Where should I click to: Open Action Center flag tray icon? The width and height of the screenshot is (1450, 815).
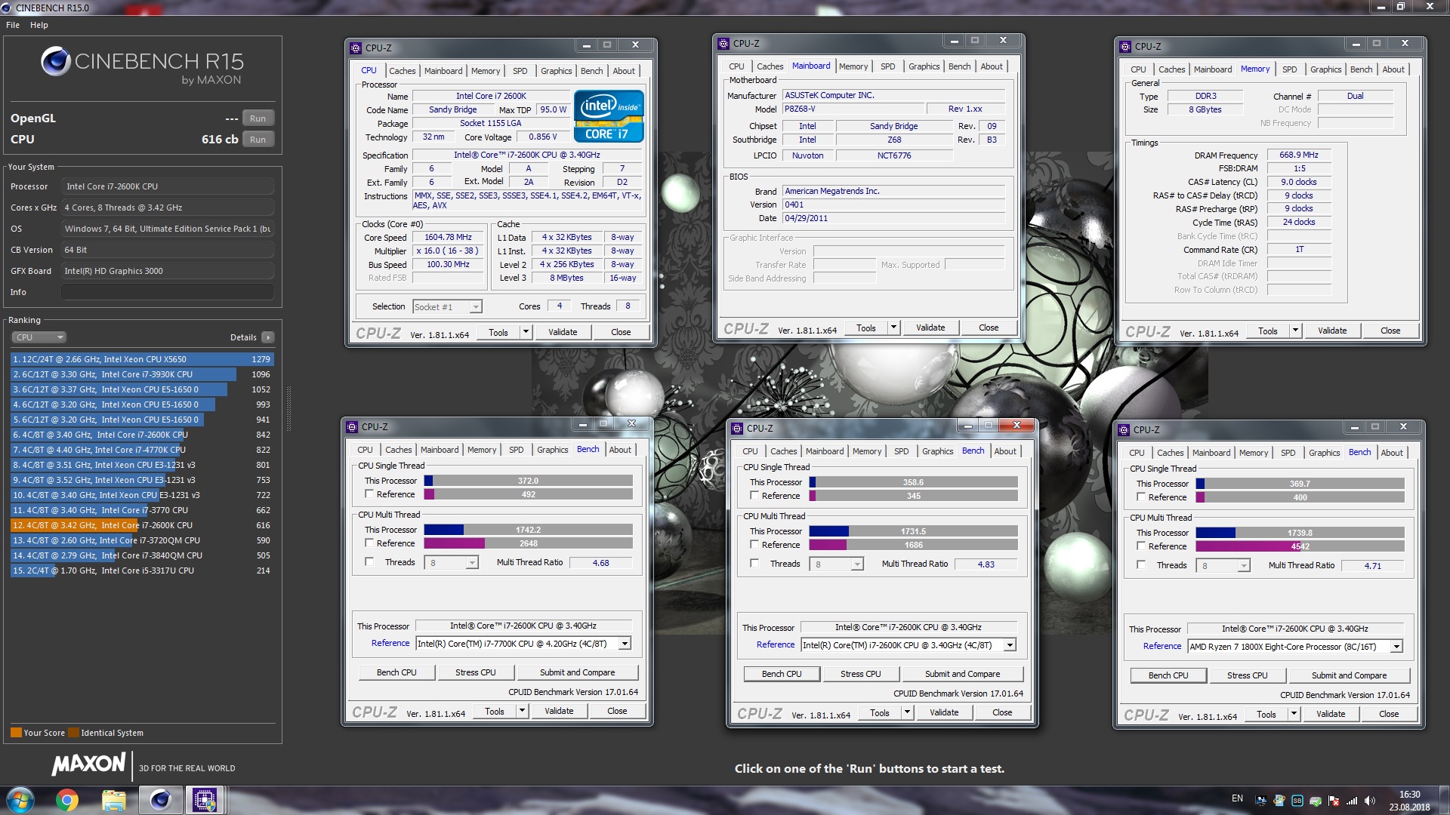click(1334, 801)
